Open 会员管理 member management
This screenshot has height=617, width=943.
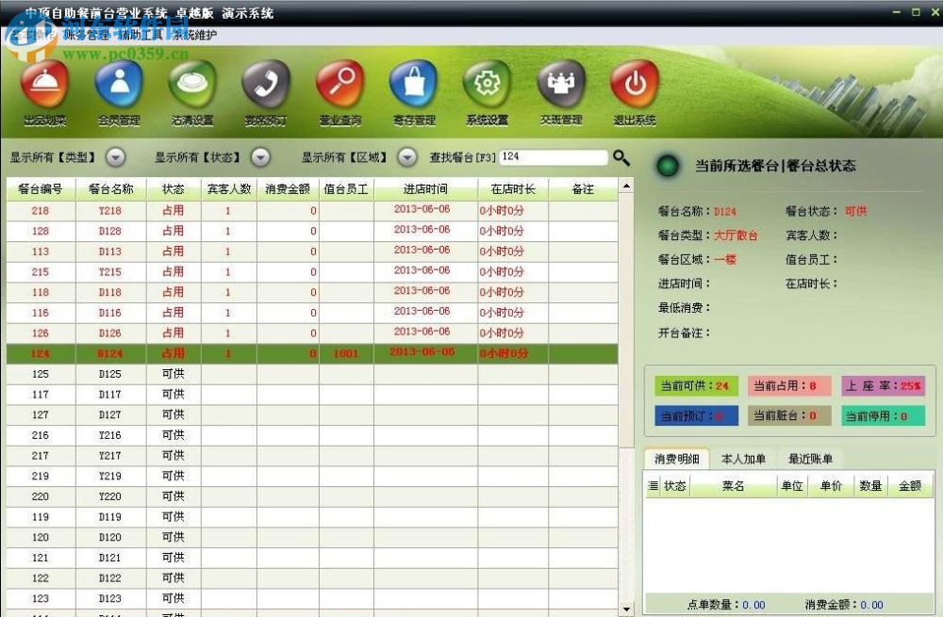click(x=117, y=91)
